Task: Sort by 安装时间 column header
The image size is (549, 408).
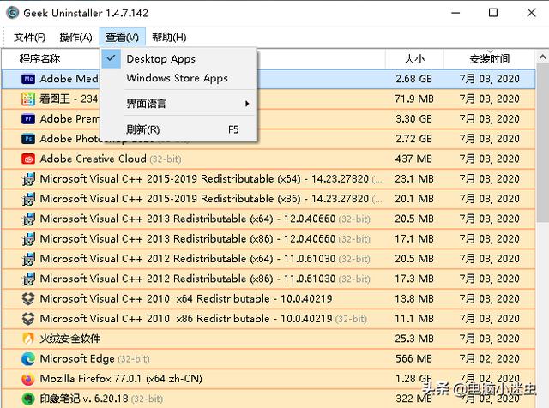Action: (x=490, y=59)
